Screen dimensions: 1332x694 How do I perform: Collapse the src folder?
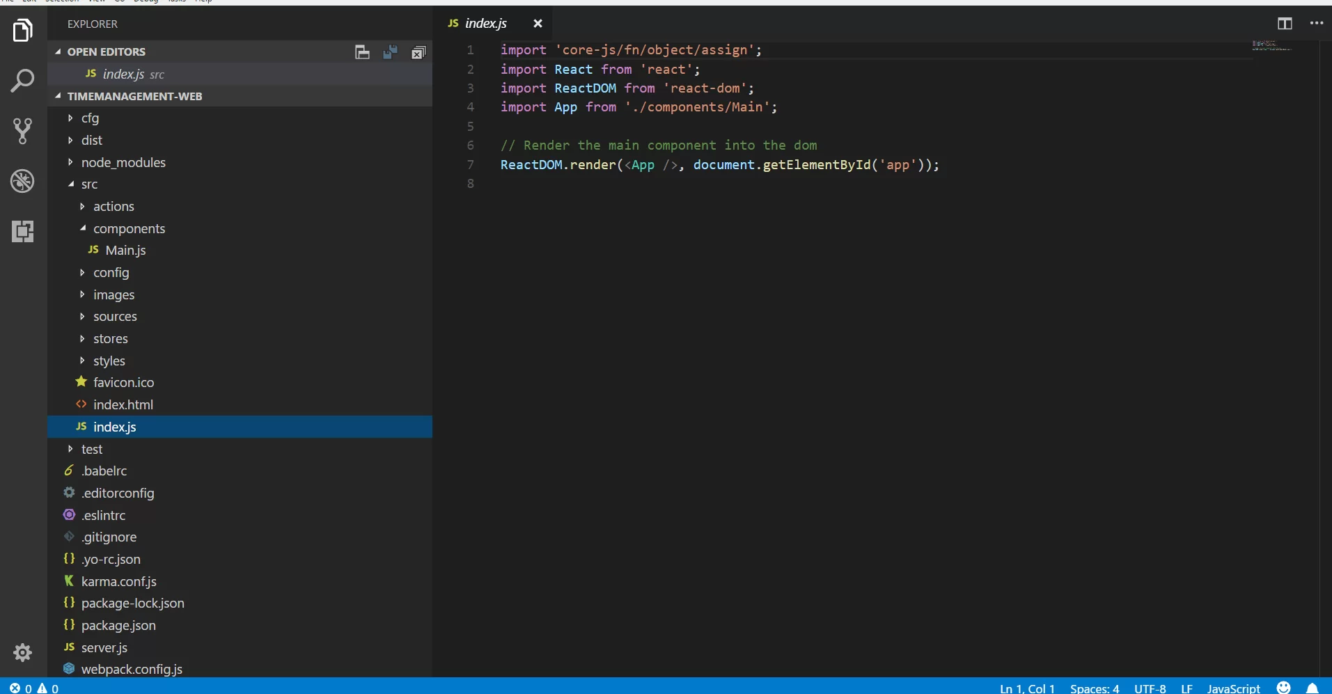70,184
